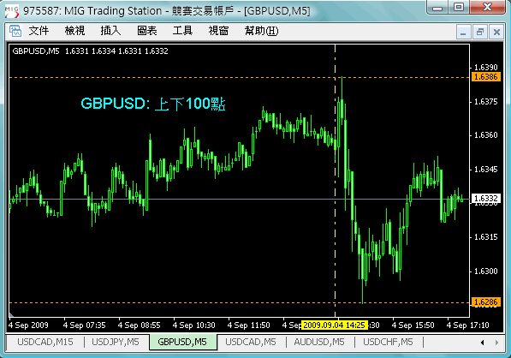511x358 pixels.
Task: Minimize the inner chart window
Action: 463,32
